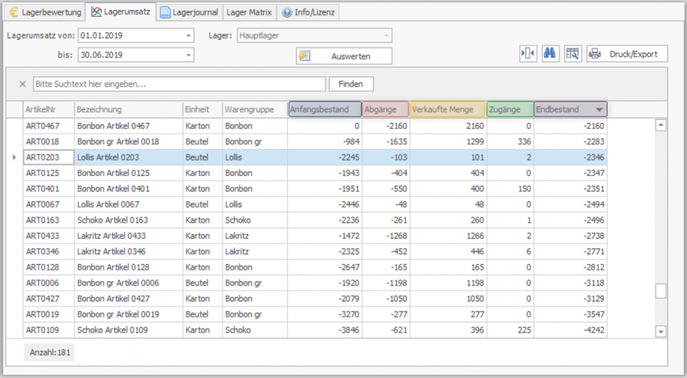
Task: Open the Lager Hauptlager dropdown arrow
Action: click(386, 36)
